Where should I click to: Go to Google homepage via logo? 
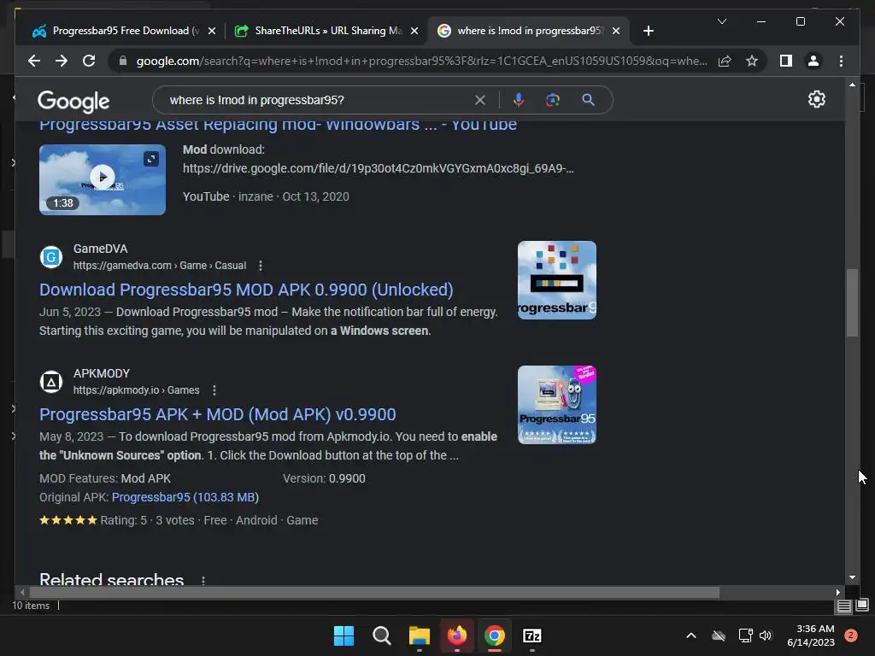click(73, 102)
